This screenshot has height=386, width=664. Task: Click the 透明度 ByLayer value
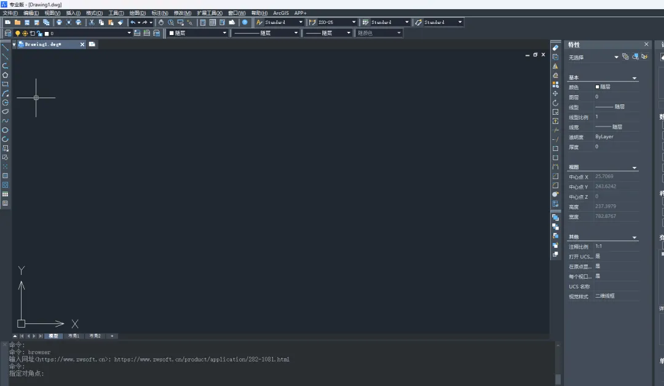pyautogui.click(x=604, y=137)
